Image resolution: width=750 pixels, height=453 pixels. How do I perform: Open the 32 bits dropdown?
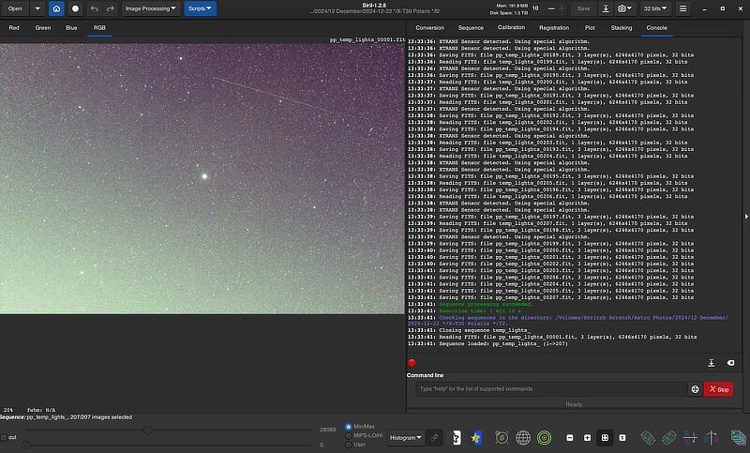[654, 8]
